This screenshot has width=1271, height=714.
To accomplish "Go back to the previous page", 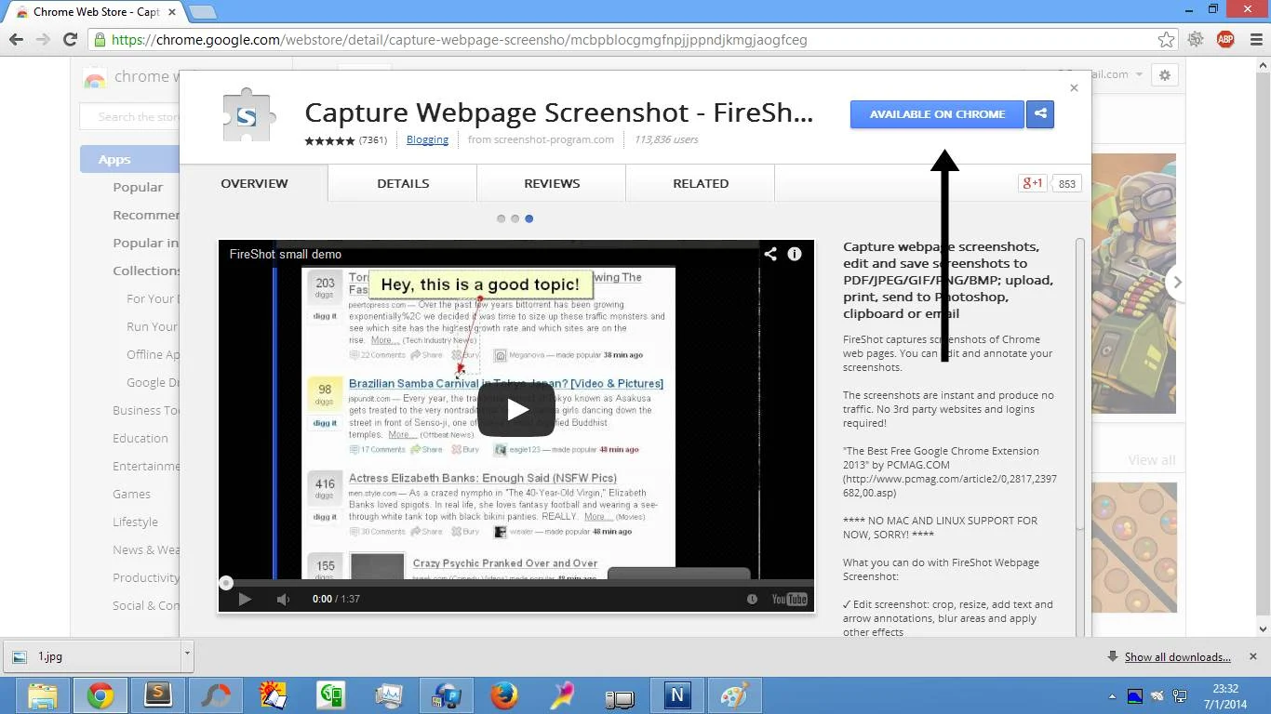I will coord(16,39).
